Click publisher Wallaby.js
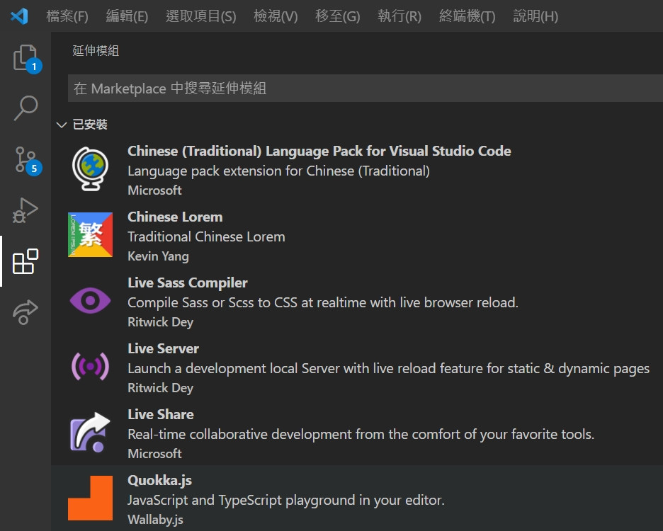The height and width of the screenshot is (531, 663). [x=156, y=520]
